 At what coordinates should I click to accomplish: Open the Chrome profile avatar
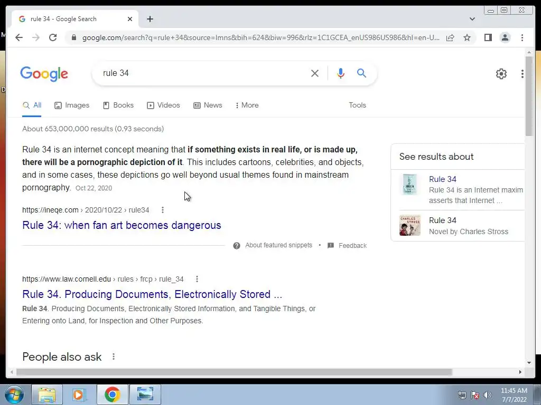click(505, 37)
